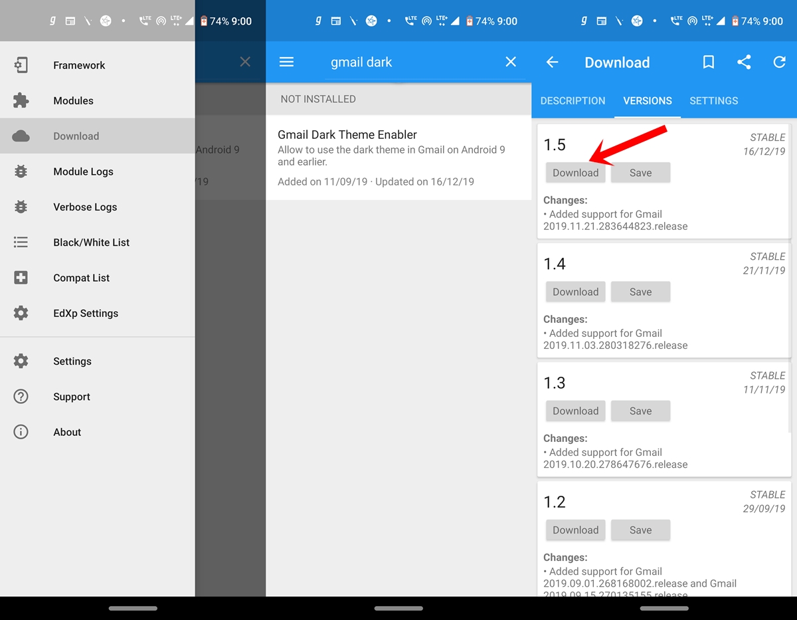Screen dimensions: 797x620
Task: Switch to the VERSIONS tab
Action: [648, 100]
